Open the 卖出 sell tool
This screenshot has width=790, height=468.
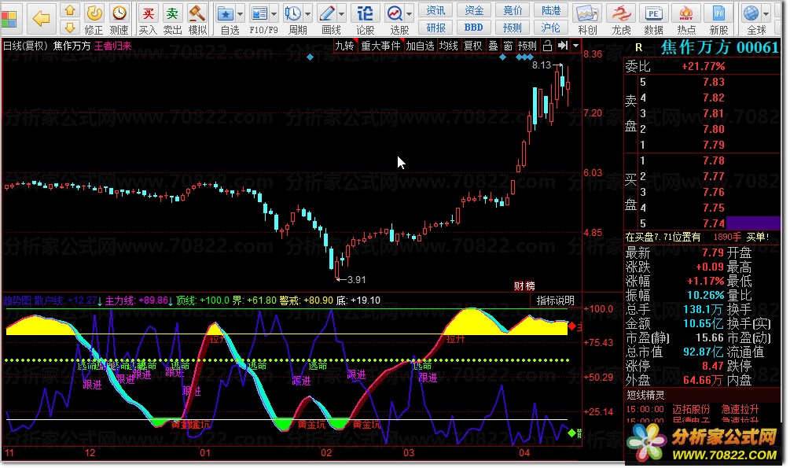coord(172,13)
